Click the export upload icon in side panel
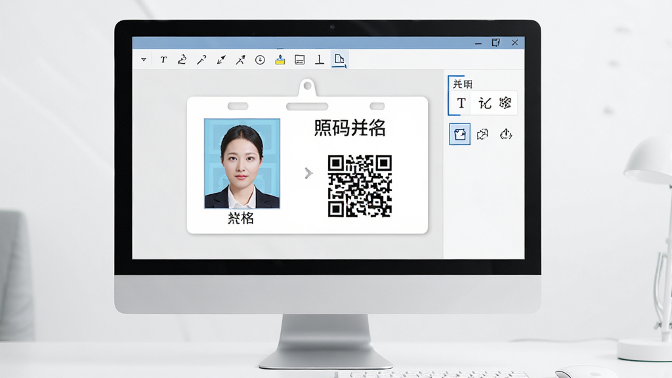 [506, 134]
